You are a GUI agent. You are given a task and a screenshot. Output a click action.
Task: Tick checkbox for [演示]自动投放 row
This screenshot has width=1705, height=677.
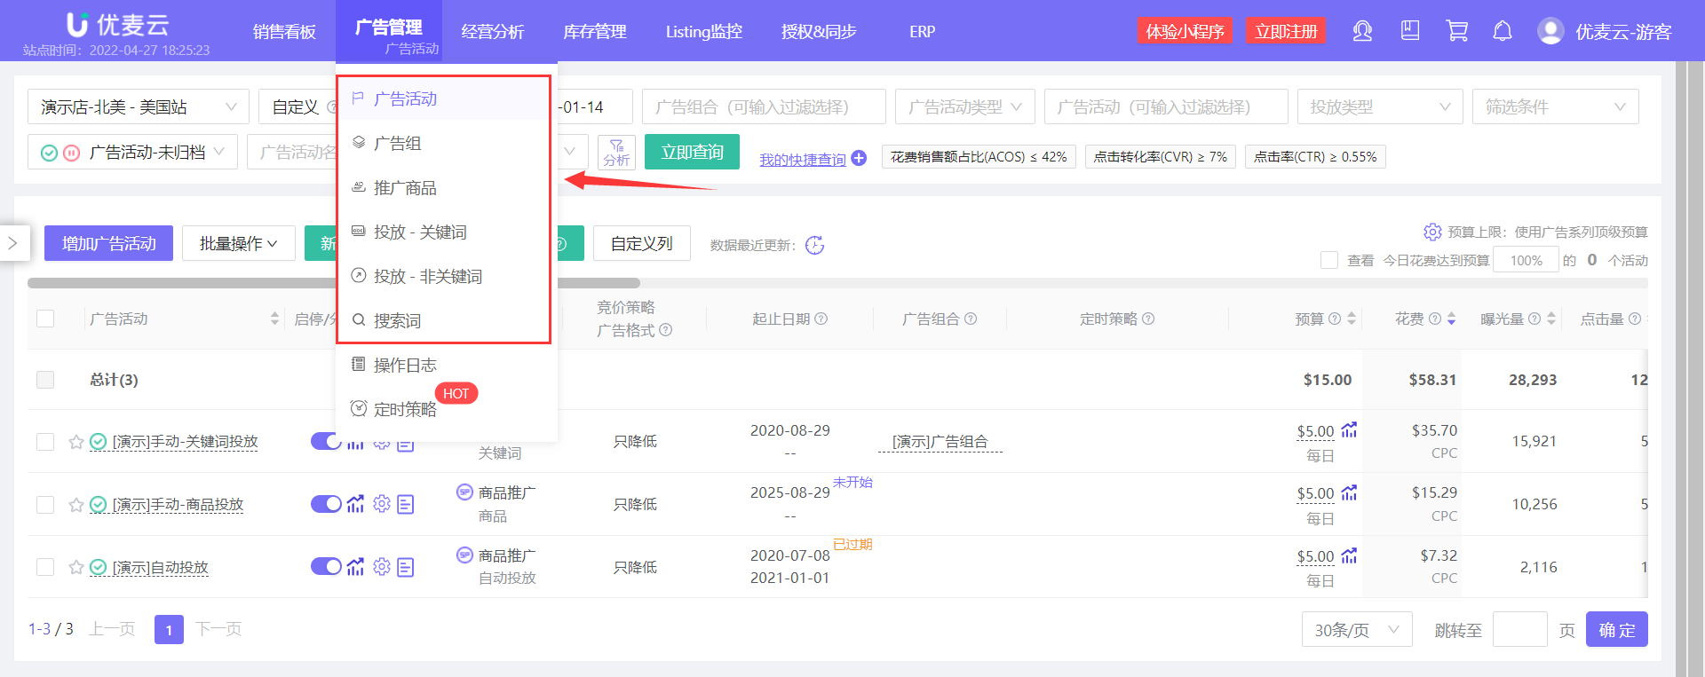(45, 567)
